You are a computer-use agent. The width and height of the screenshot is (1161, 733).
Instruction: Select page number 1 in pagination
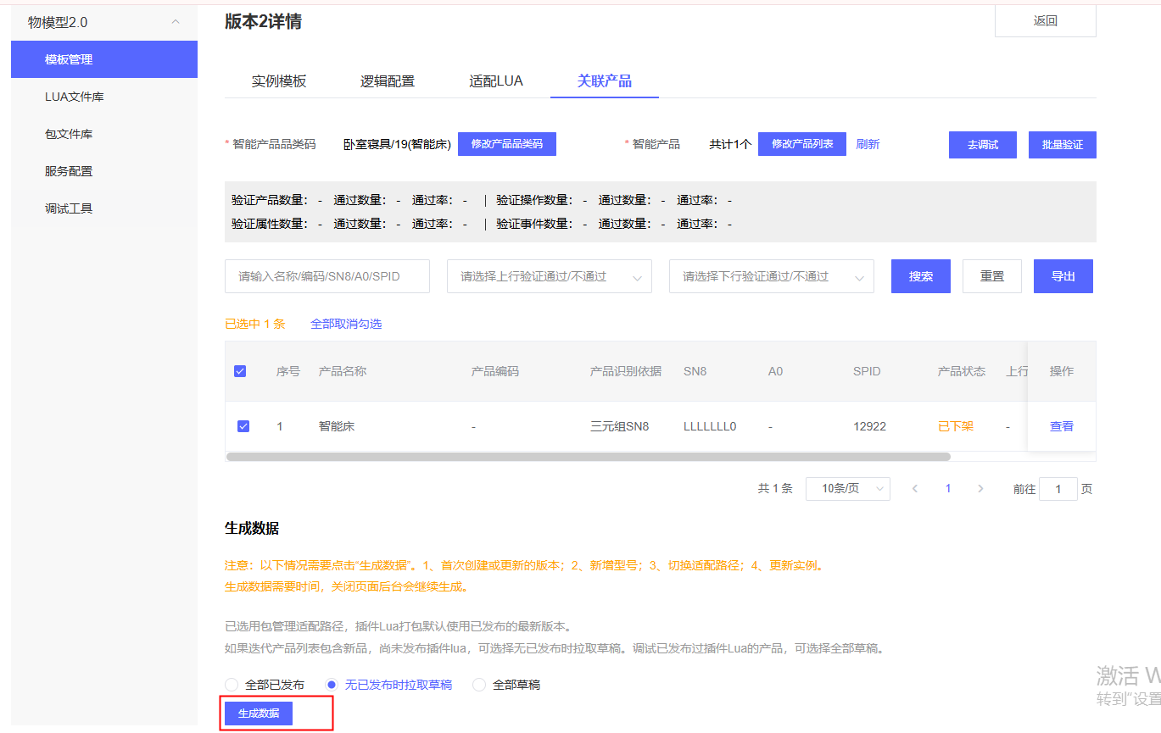coord(948,489)
